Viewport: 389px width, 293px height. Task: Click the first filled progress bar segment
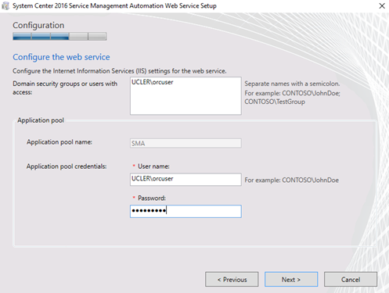click(22, 36)
